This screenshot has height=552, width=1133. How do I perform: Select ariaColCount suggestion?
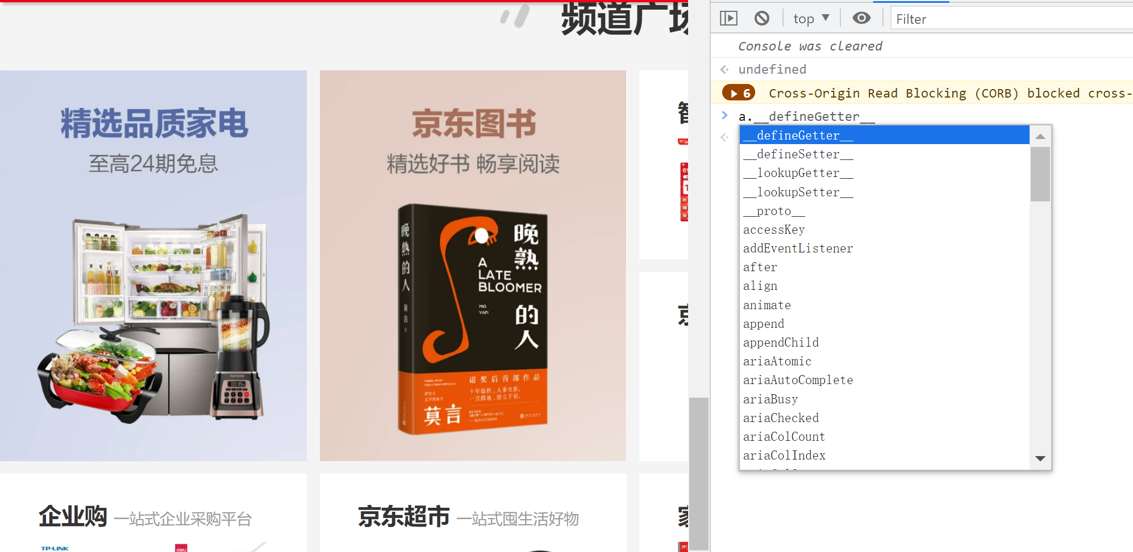tap(884, 436)
